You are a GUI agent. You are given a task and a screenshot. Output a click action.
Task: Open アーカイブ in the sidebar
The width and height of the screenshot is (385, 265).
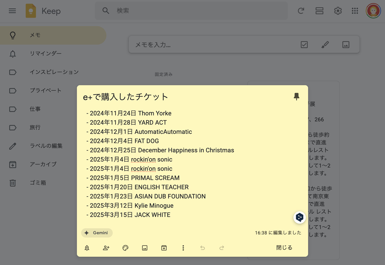(53, 165)
